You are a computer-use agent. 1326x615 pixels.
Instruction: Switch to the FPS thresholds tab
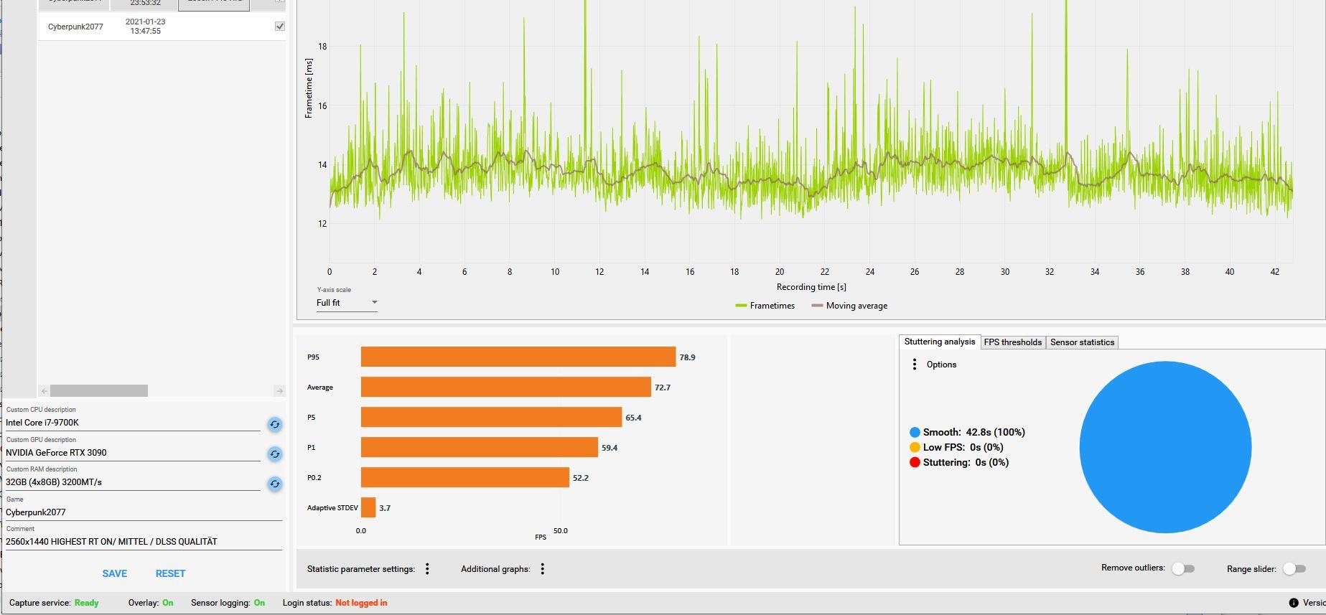pyautogui.click(x=1012, y=342)
